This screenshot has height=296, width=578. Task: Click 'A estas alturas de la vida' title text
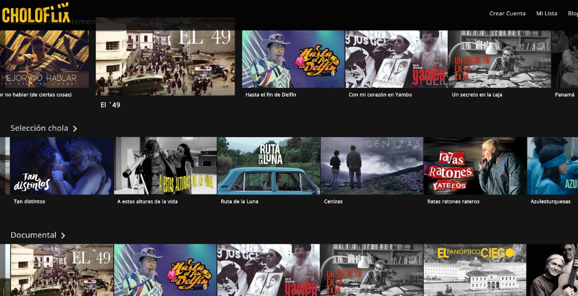147,201
